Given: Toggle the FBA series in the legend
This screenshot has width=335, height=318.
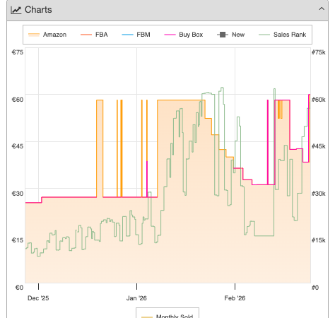Looking at the screenshot, I should 94,35.
